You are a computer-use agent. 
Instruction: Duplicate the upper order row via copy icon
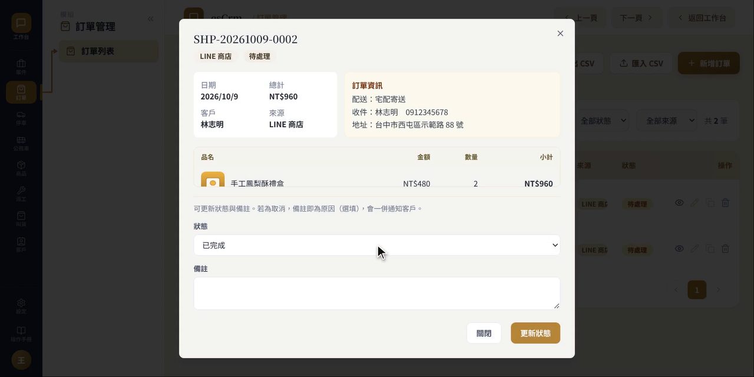(710, 203)
